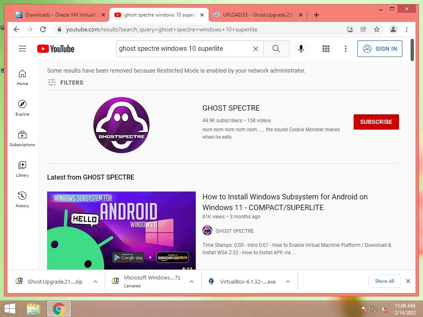
Task: Open File Explorer from the taskbar
Action: pos(33,309)
